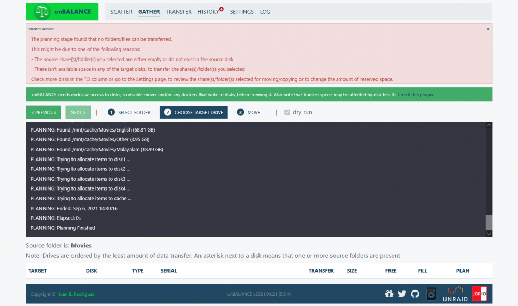Switch to the TRANSFER tab
The height and width of the screenshot is (306, 518).
[x=178, y=12]
